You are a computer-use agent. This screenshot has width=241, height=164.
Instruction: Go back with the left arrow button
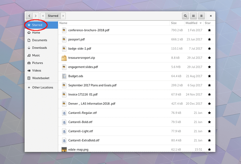coord(29,16)
